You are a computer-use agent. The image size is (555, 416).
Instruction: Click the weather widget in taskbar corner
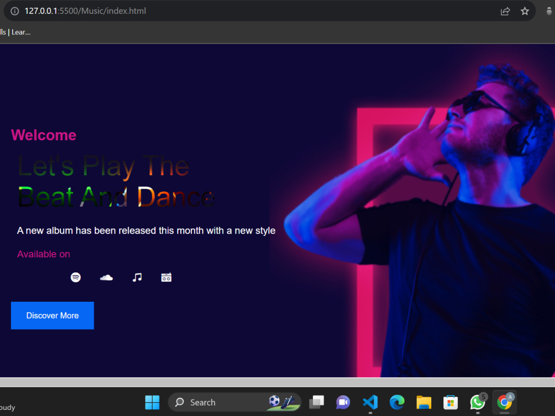click(x=8, y=407)
